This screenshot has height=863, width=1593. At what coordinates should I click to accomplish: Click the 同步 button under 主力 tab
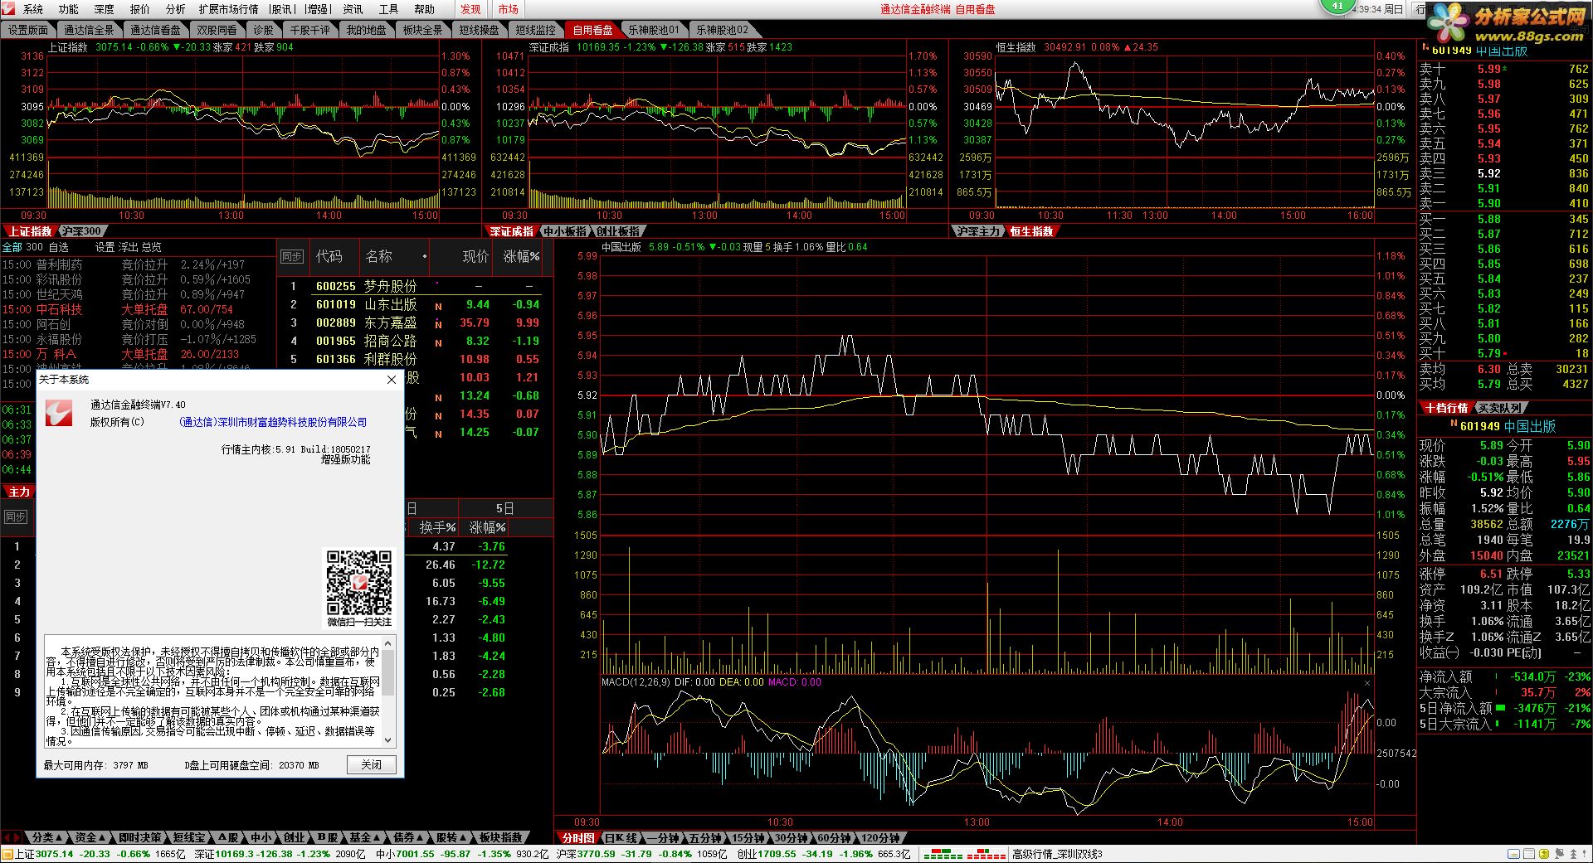pos(16,516)
